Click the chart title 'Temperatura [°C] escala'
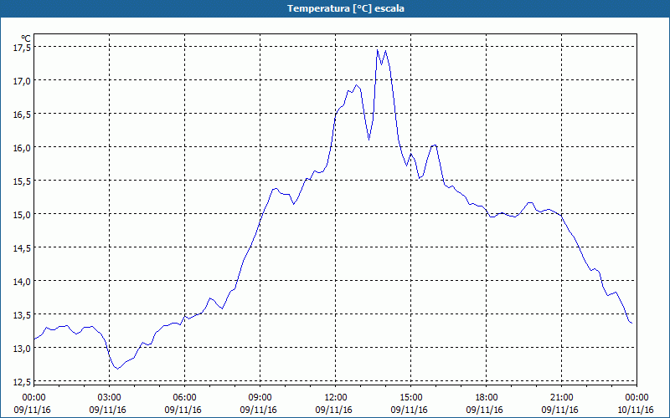 coord(346,8)
